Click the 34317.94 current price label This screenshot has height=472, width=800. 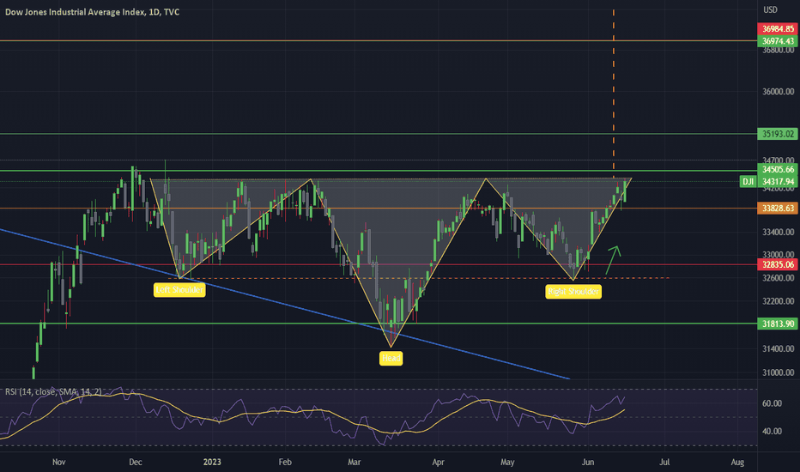click(x=778, y=182)
